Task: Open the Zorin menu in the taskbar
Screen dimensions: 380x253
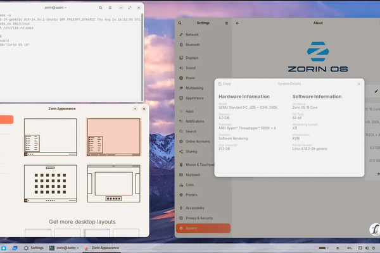Action: [x=4, y=248]
